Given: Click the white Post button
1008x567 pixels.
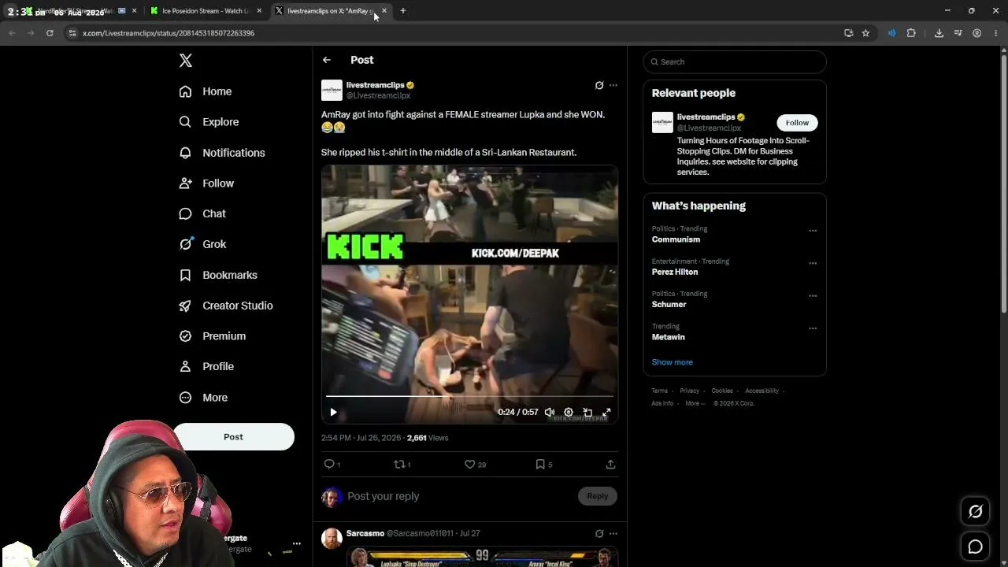Looking at the screenshot, I should coord(233,437).
